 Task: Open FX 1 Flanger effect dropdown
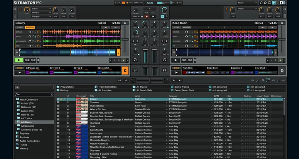click(x=41, y=17)
